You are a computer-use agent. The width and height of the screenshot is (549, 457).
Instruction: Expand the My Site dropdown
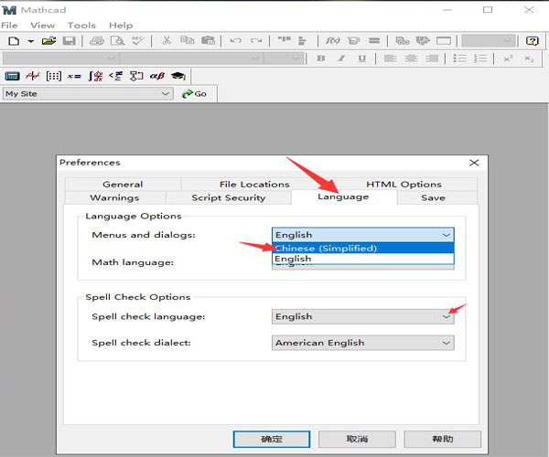(166, 93)
